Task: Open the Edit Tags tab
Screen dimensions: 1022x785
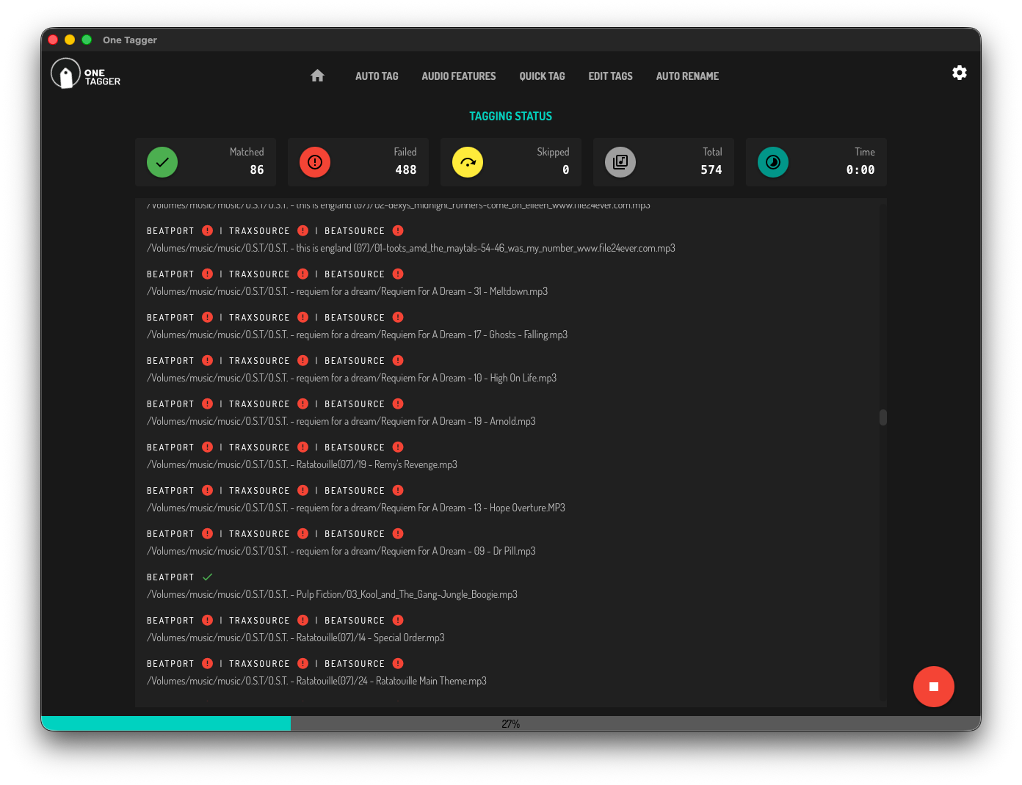Action: (610, 76)
